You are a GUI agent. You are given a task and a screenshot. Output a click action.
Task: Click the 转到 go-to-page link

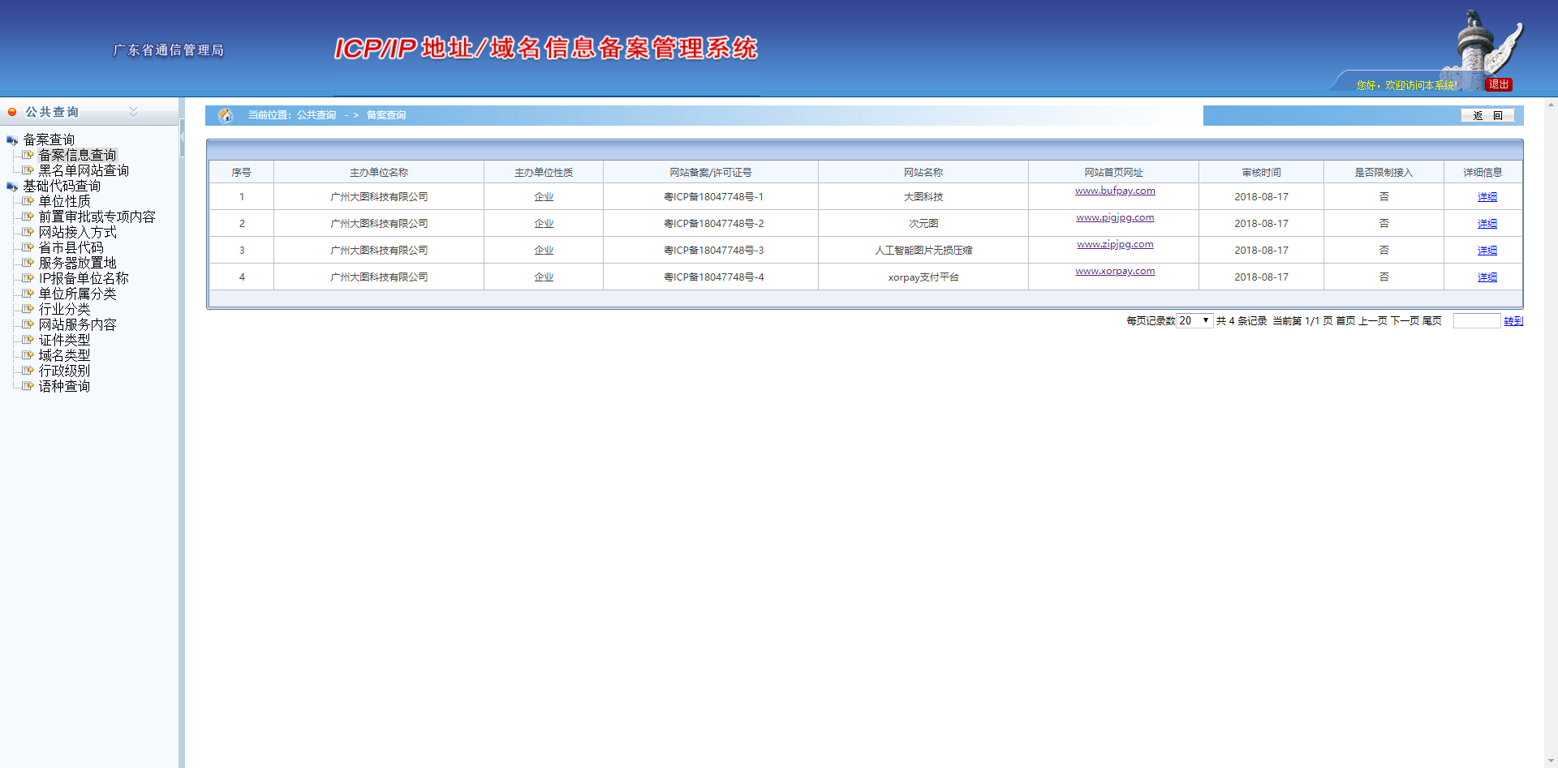coord(1513,321)
